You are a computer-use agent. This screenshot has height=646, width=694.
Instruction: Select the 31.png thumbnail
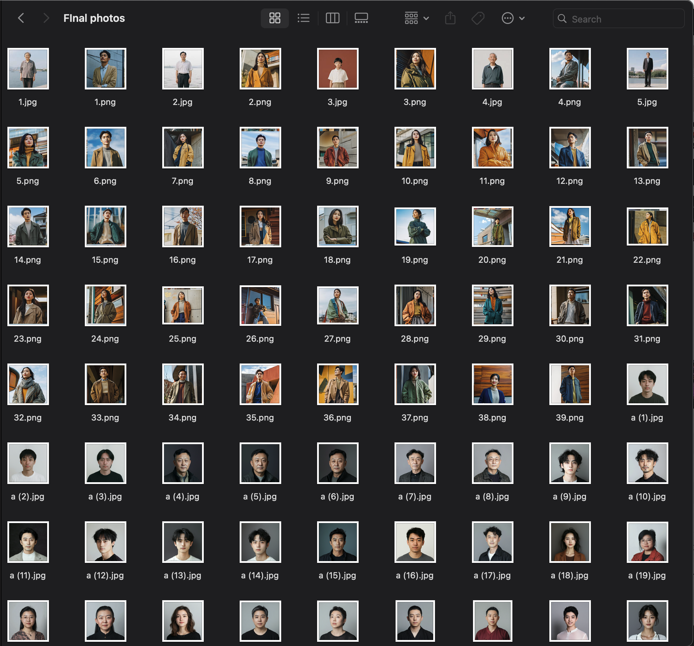648,305
